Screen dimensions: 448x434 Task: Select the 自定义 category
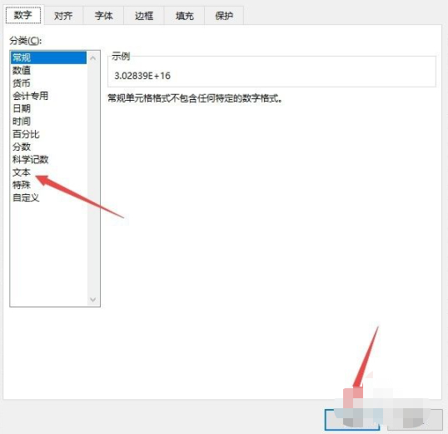(48, 198)
